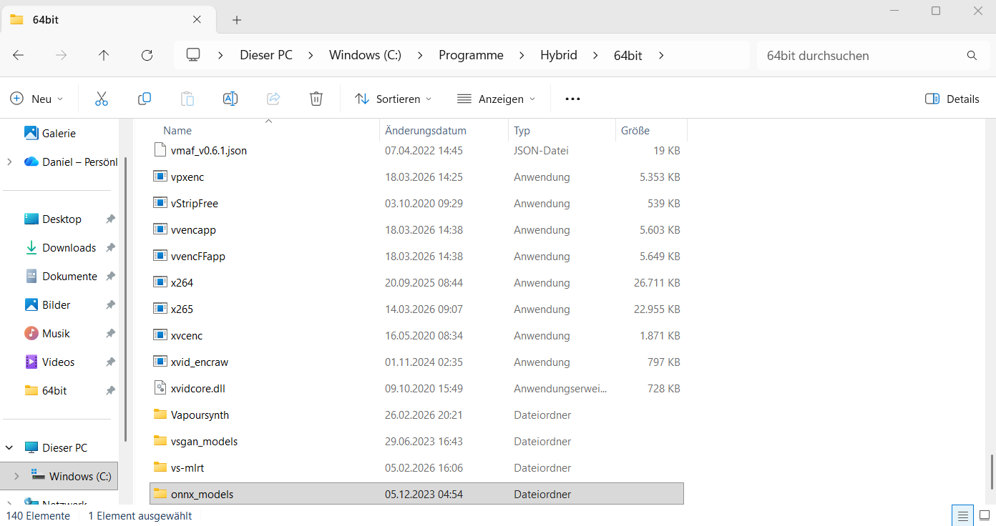996x526 pixels.
Task: Select the x264 application icon
Action: pyautogui.click(x=160, y=282)
